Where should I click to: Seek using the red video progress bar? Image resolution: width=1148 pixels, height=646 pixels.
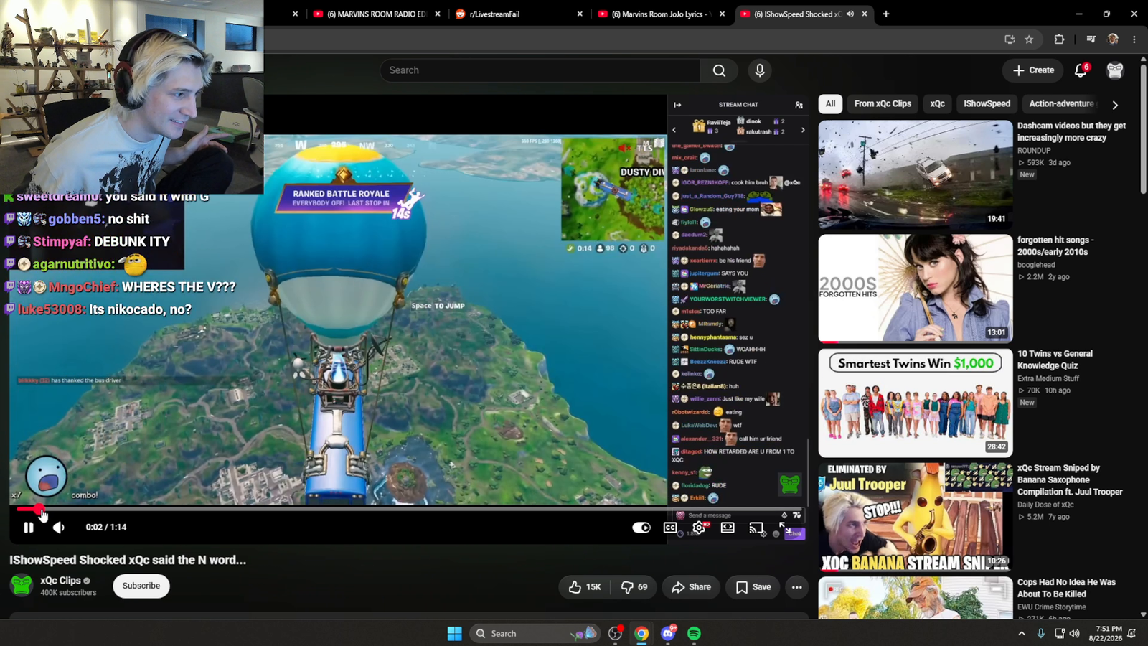(x=410, y=510)
